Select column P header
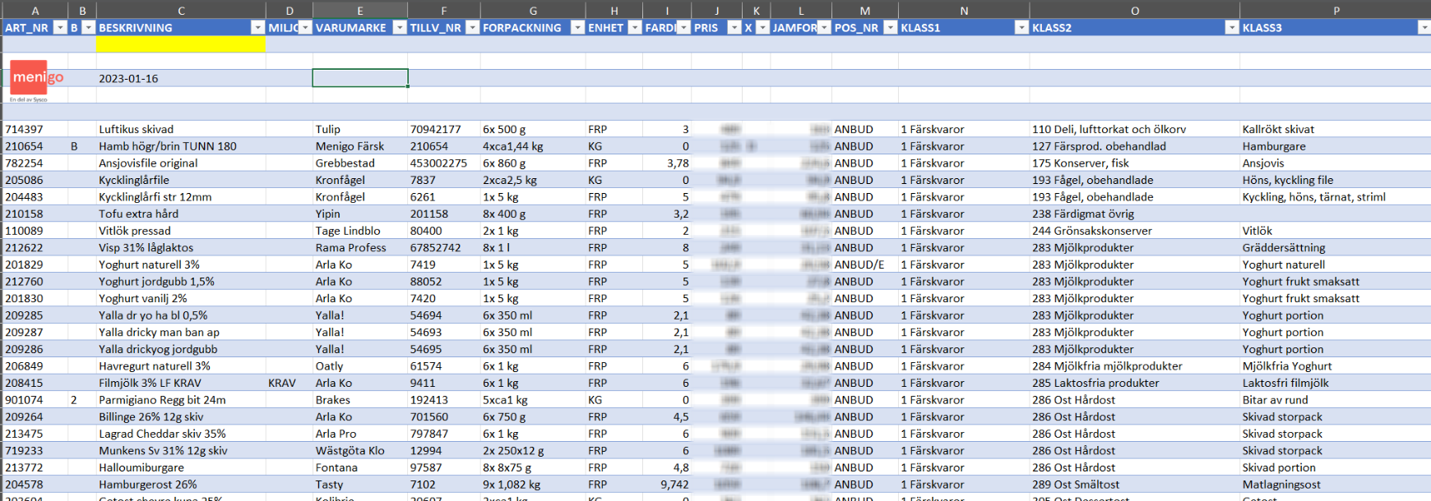Screen dimensions: 1431x501 [x=1336, y=11]
